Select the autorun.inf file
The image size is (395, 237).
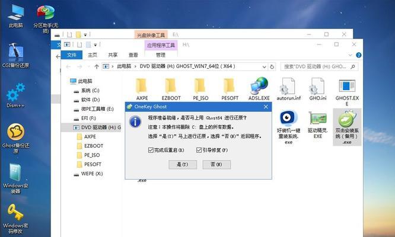pos(289,89)
